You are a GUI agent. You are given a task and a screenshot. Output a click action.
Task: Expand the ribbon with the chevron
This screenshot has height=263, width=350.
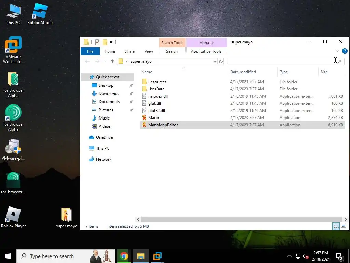click(x=337, y=51)
